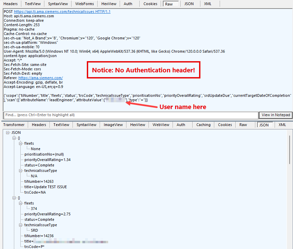The width and height of the screenshot is (293, 249).
Task: Select request Auth tab
Action: (x=128, y=4)
